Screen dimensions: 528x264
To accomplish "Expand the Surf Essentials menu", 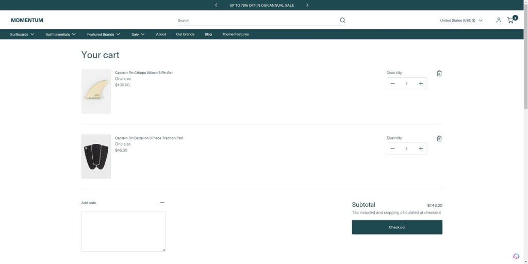I will click(60, 35).
